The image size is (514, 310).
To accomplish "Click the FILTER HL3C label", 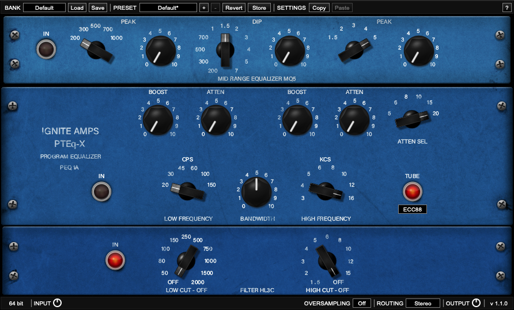I will (257, 290).
